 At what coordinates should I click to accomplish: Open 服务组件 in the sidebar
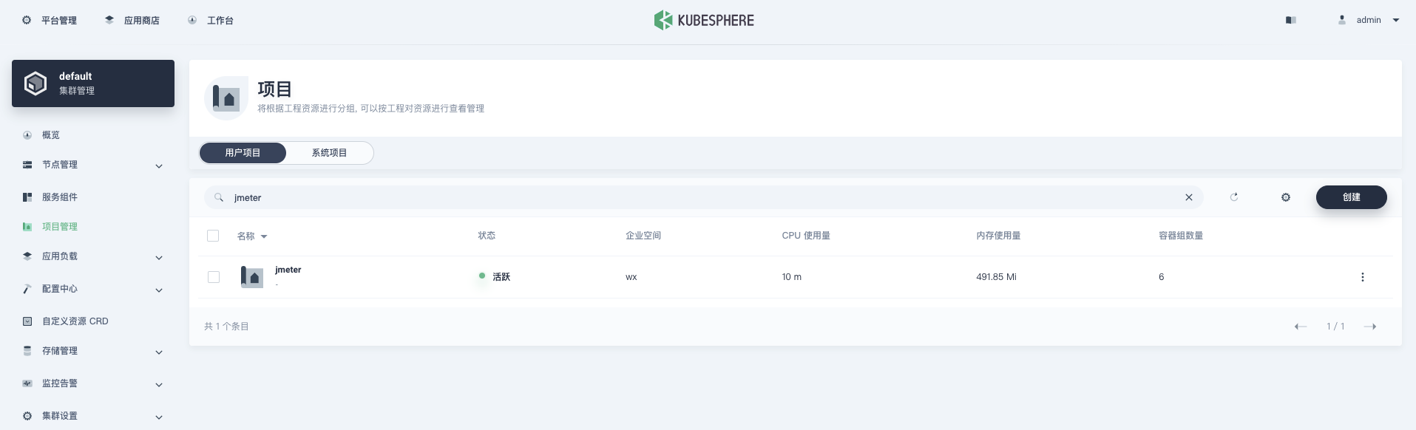pyautogui.click(x=60, y=197)
